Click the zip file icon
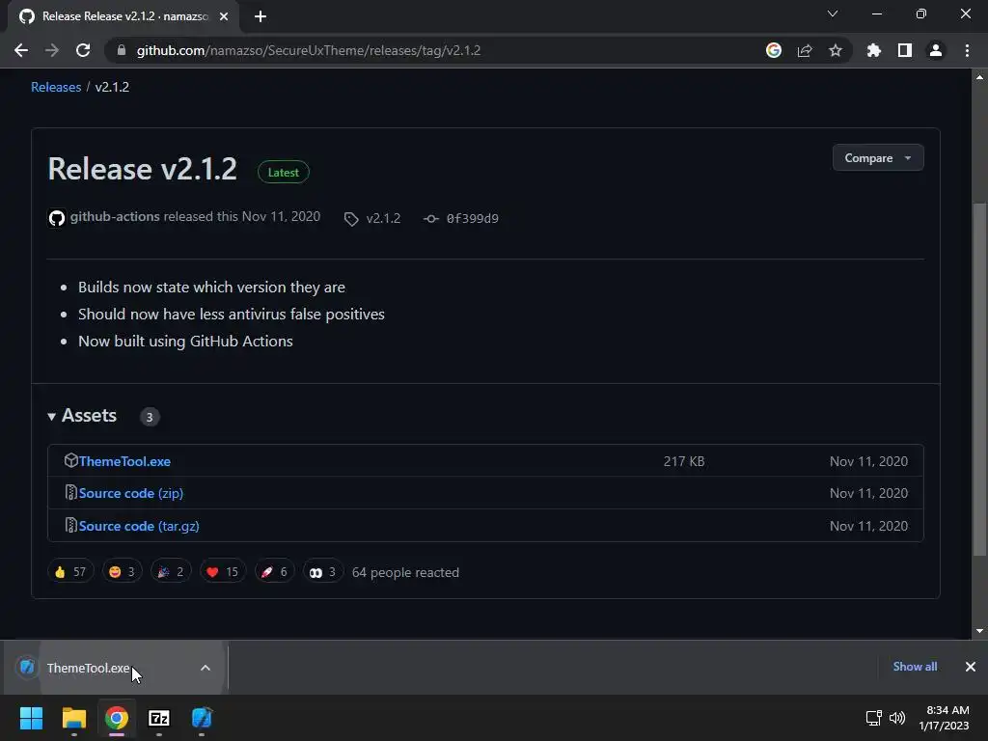The width and height of the screenshot is (988, 741). [x=70, y=492]
